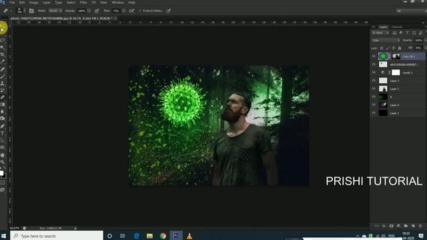Delete layer trash icon
Viewport: 427px width, 240px height.
tap(420, 226)
